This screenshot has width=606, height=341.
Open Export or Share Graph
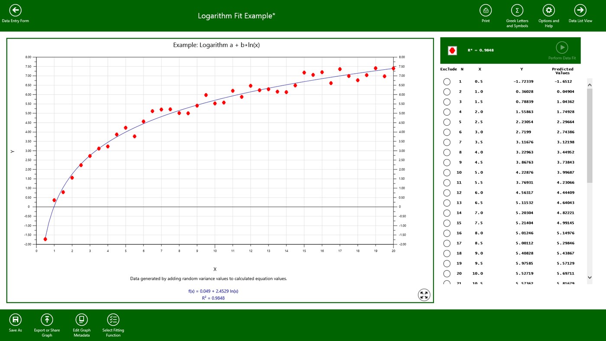[x=47, y=320]
